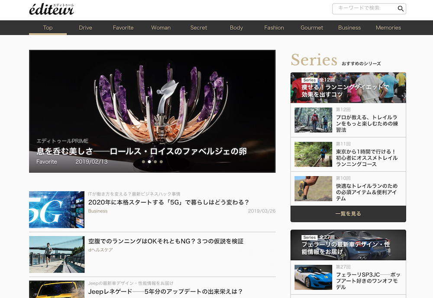
Task: Open the yellow Jeep article thumbnail
Action: 57,289
